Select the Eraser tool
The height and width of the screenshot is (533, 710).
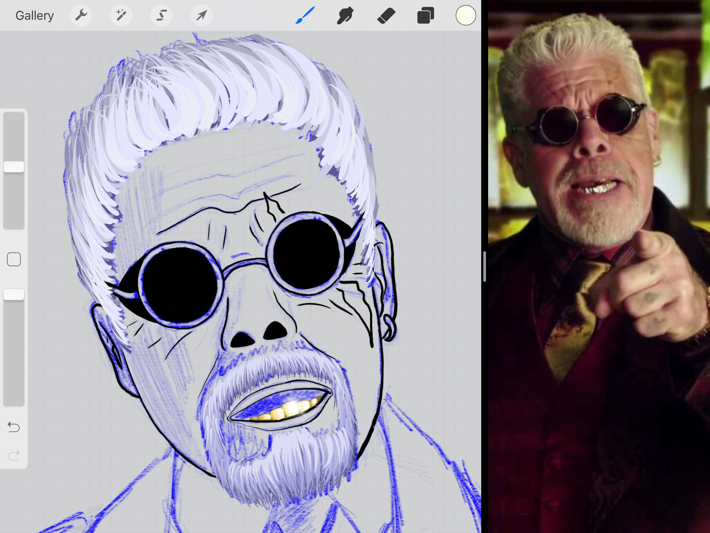click(x=386, y=15)
